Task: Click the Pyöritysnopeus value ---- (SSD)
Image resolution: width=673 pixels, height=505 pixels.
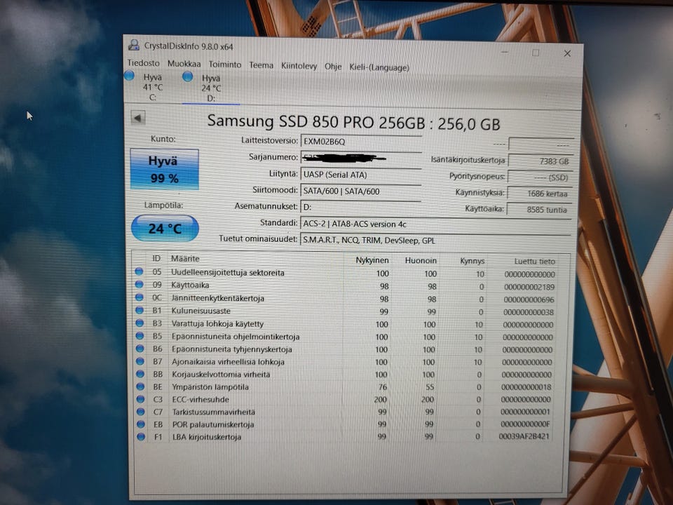Action: point(540,177)
